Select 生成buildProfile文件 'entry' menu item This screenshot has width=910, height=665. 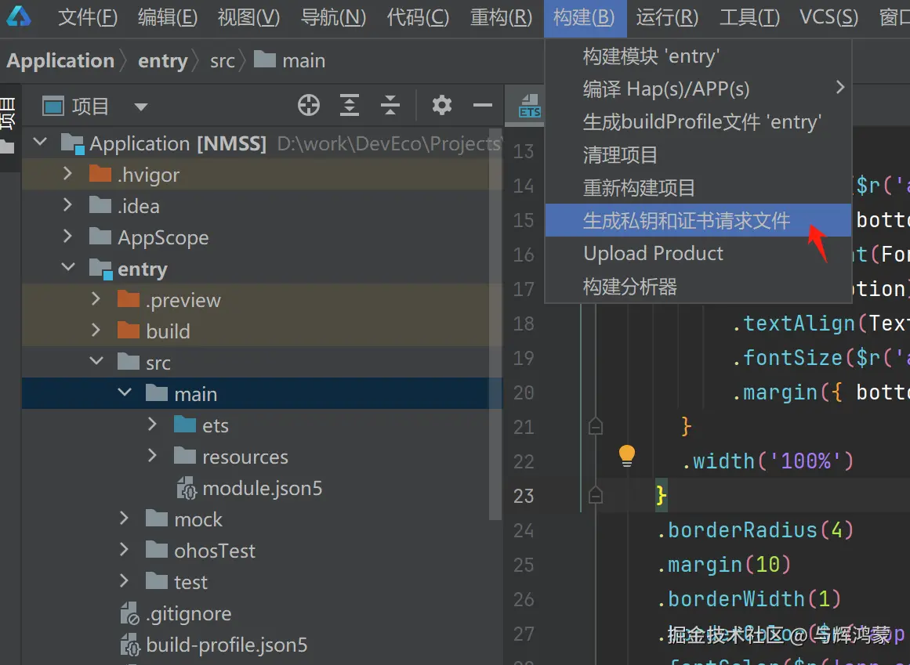[698, 121]
